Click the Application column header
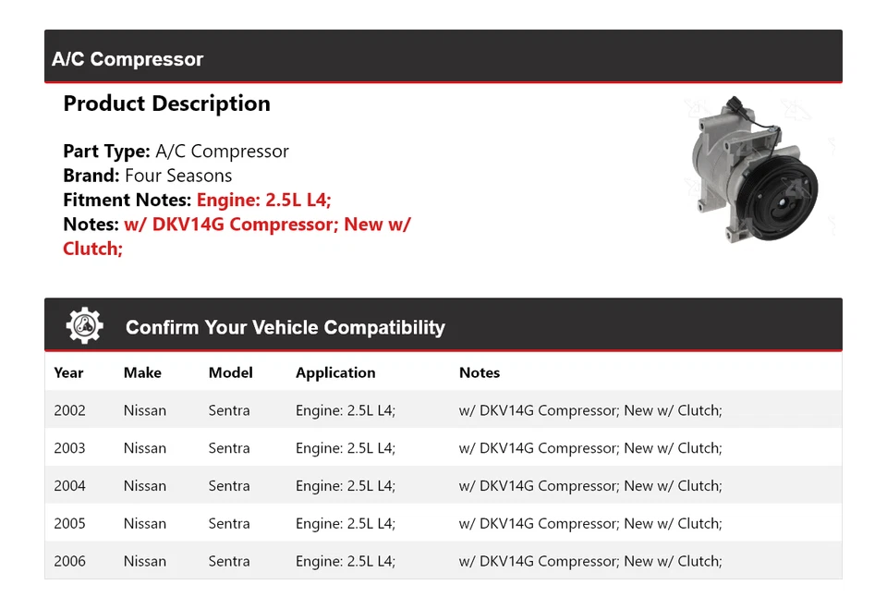 [x=335, y=372]
